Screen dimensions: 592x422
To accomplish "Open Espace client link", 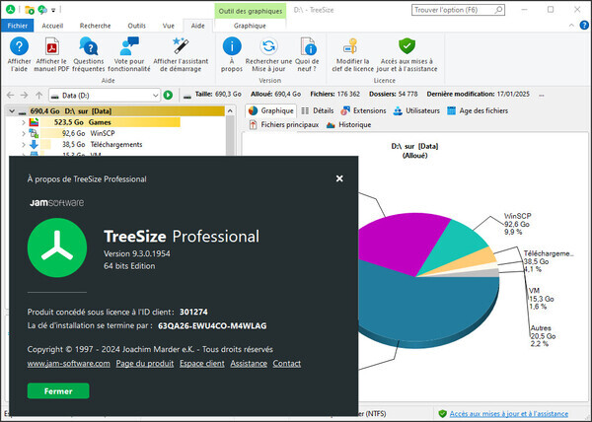I will pos(202,364).
